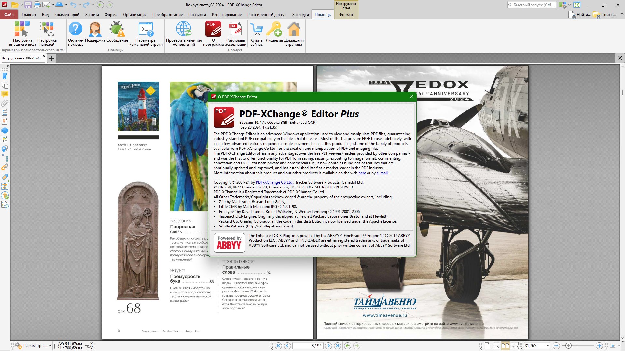The width and height of the screenshot is (625, 351).
Task: Expand the scanner dropdown arrow
Action: coord(66,5)
